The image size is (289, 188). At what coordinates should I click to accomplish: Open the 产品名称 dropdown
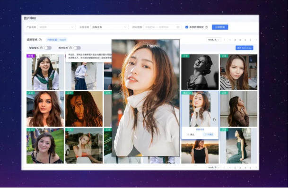[x=56, y=27]
